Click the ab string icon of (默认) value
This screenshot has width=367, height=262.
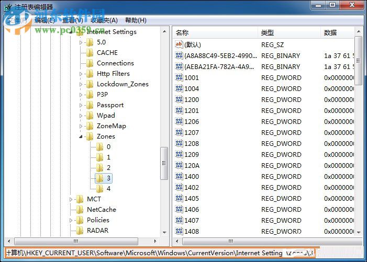pyautogui.click(x=179, y=44)
